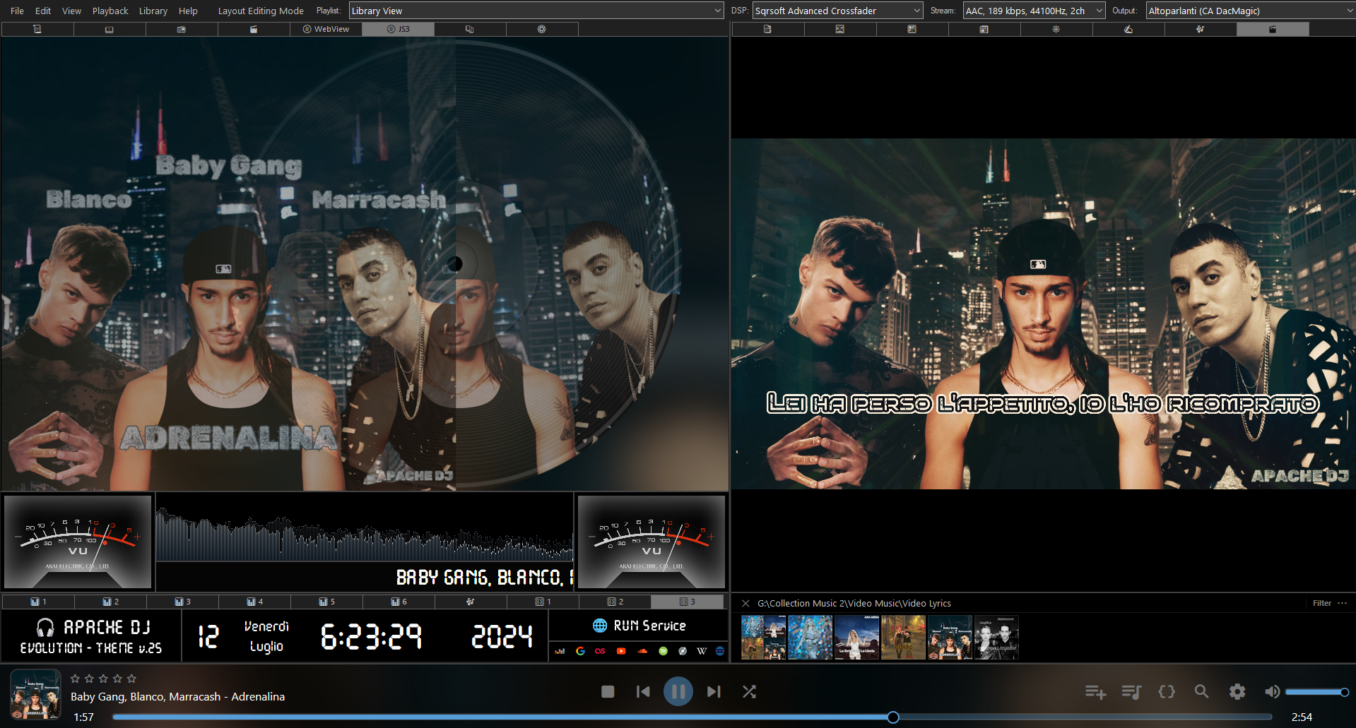Switch to visualizer tab 3

click(182, 602)
